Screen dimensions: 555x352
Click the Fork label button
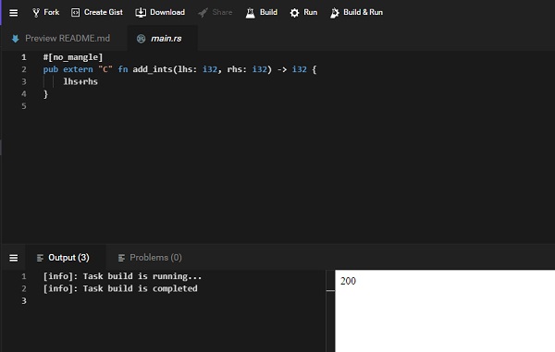51,12
